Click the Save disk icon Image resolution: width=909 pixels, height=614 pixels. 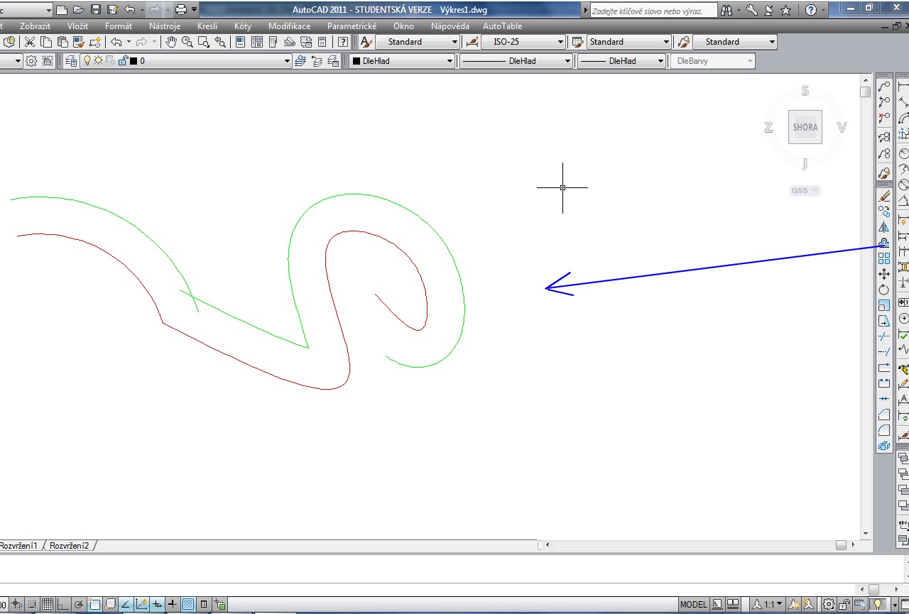click(96, 10)
